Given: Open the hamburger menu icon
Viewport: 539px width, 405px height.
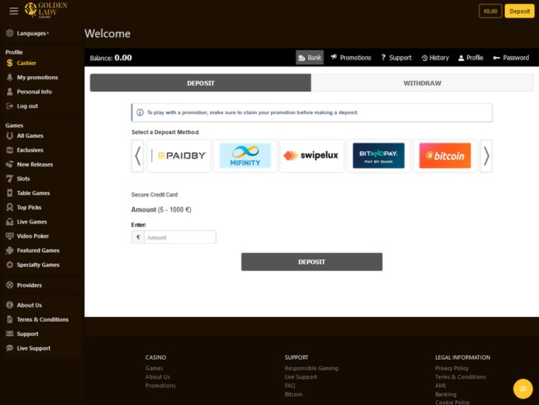Looking at the screenshot, I should 13,11.
